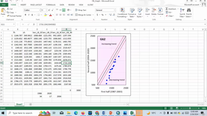Open the font size dropdown

pyautogui.click(x=46, y=10)
